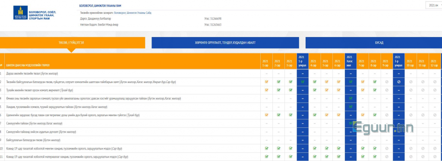This screenshot has width=442, height=161.
Task: Click blocked icon for Төсвийн байгууллагын row, 3-р улирал
Action: [398, 82]
